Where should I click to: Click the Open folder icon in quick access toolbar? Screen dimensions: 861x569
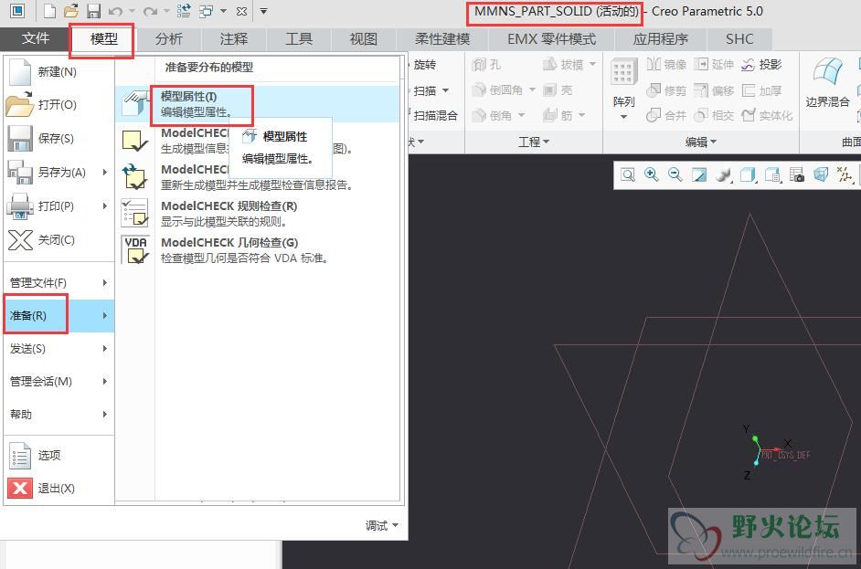pos(70,11)
